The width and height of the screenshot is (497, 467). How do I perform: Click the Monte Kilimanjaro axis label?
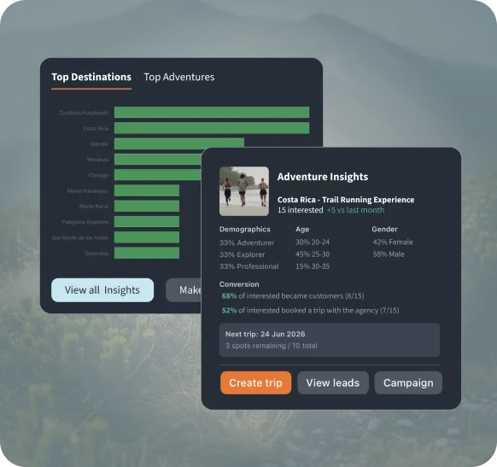pos(88,190)
